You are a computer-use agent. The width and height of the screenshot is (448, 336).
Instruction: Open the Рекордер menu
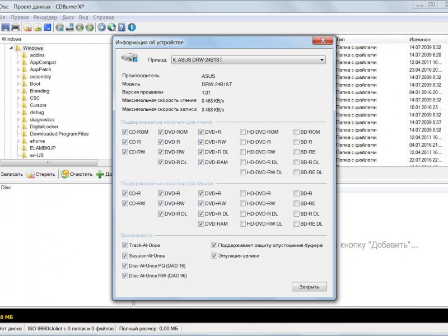(45, 17)
